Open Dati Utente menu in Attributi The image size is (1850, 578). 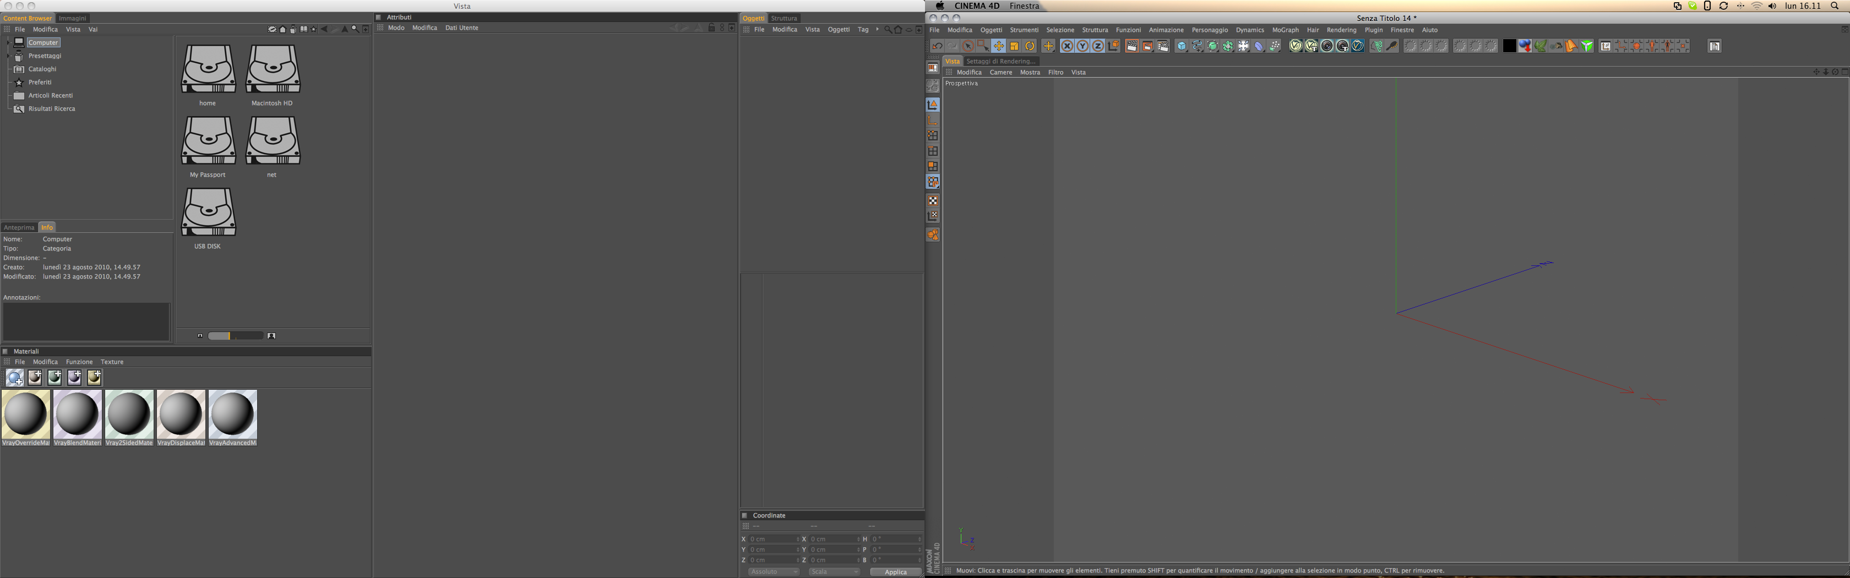click(x=462, y=28)
